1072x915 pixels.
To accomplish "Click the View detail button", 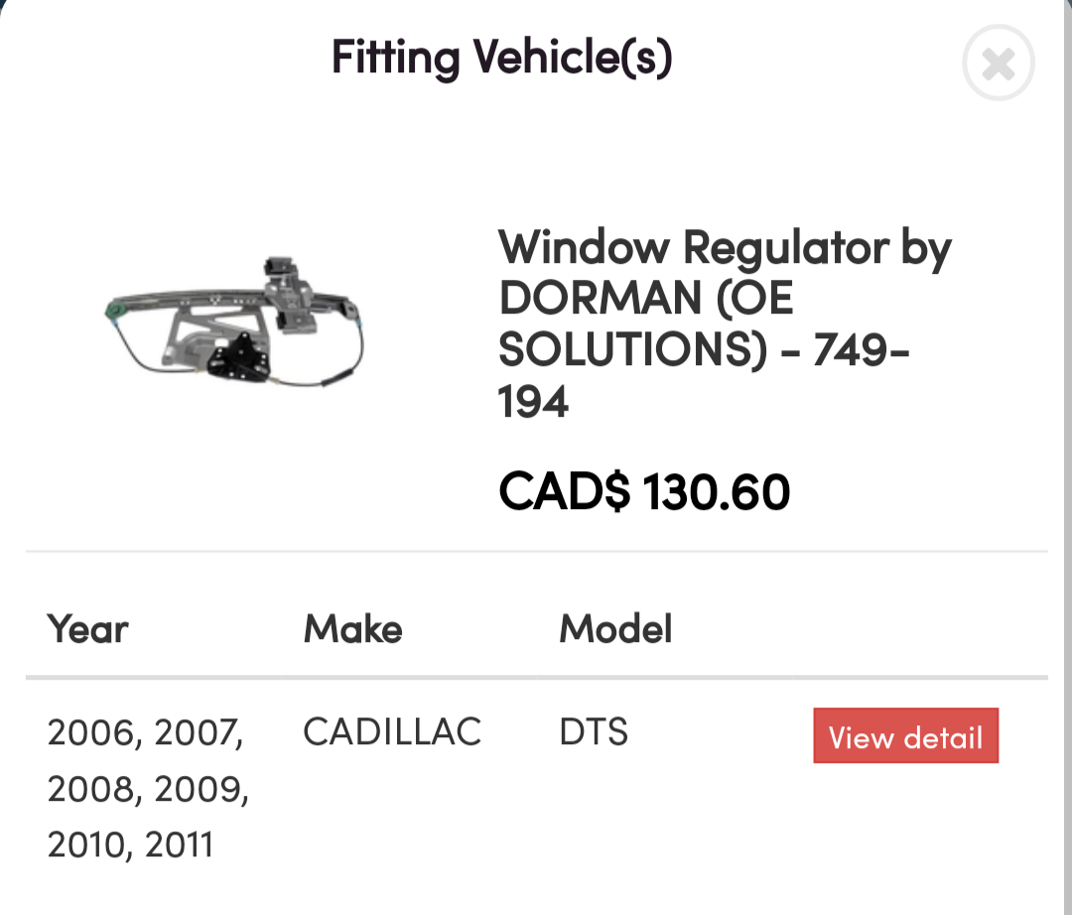I will click(x=905, y=735).
